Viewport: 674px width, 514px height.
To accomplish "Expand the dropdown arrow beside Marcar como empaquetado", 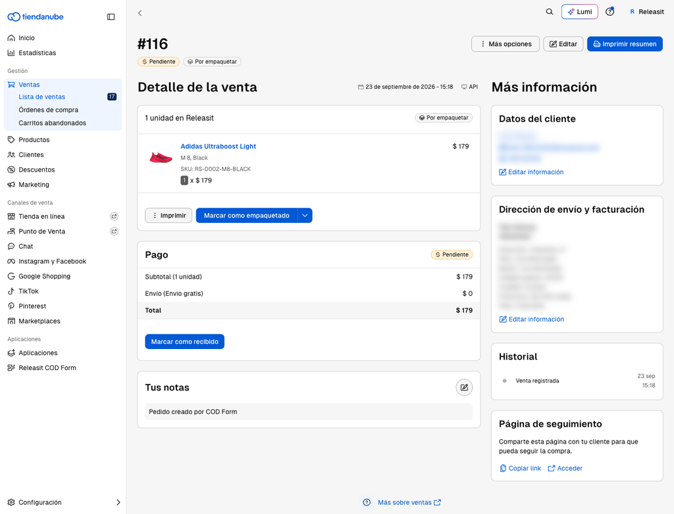I will point(305,216).
